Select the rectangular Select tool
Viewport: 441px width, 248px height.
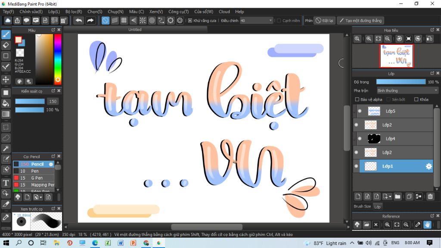point(6,127)
